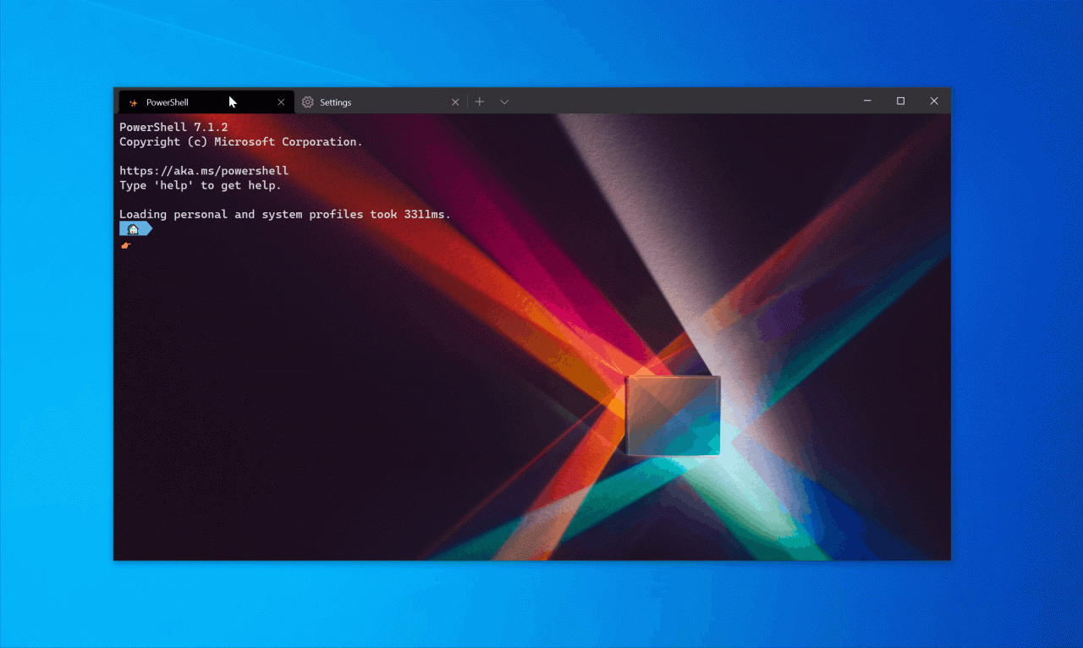The height and width of the screenshot is (648, 1083).
Task: Click the Microsoft Corporation copyright line
Action: [241, 141]
